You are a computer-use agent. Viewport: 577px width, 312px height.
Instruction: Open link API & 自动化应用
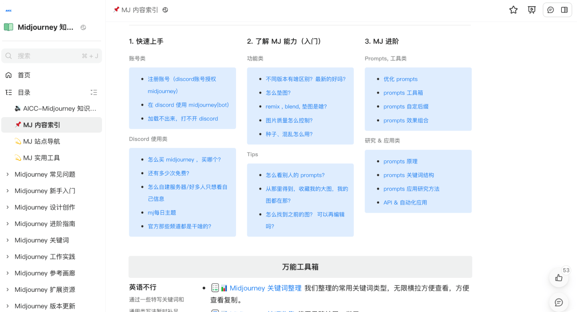click(x=405, y=203)
